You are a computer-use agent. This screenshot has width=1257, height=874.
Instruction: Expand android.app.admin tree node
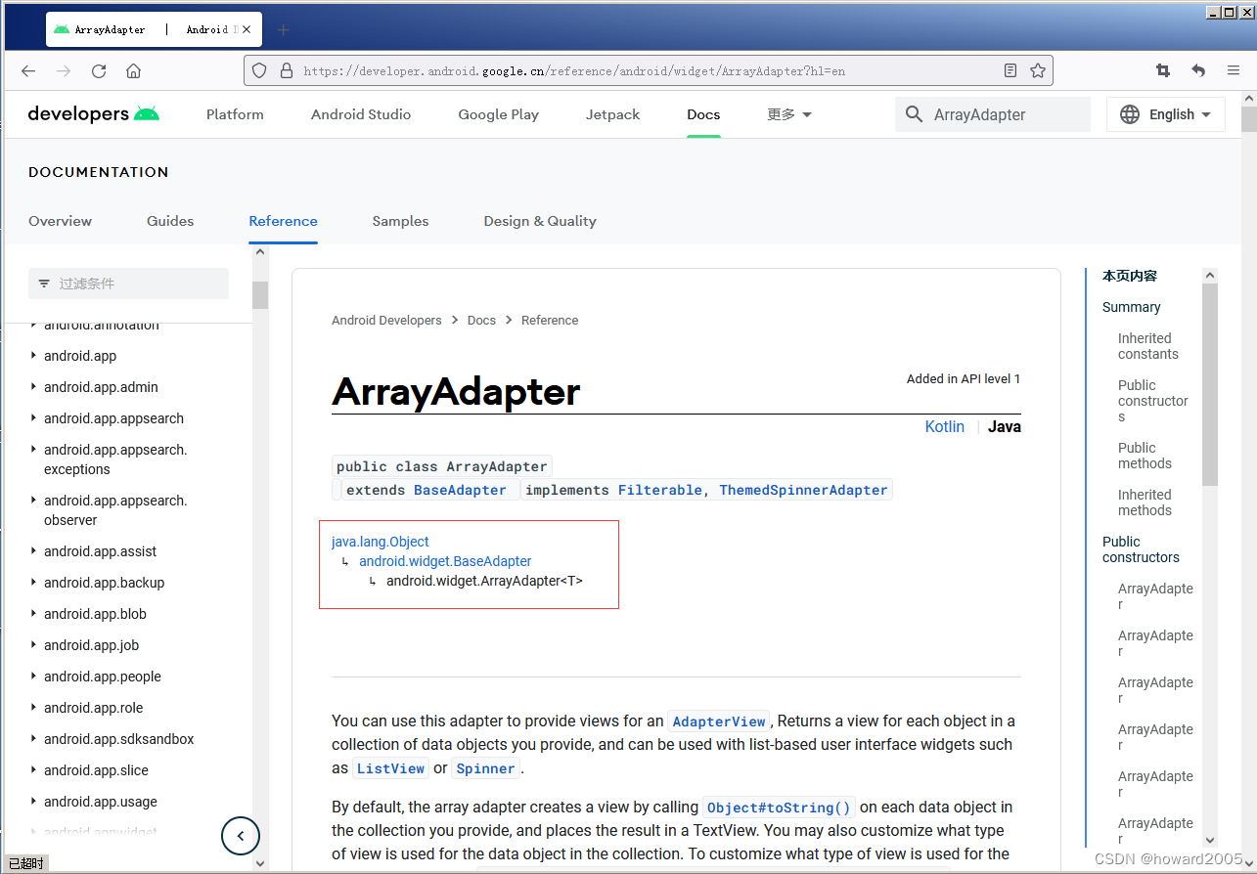pos(34,387)
